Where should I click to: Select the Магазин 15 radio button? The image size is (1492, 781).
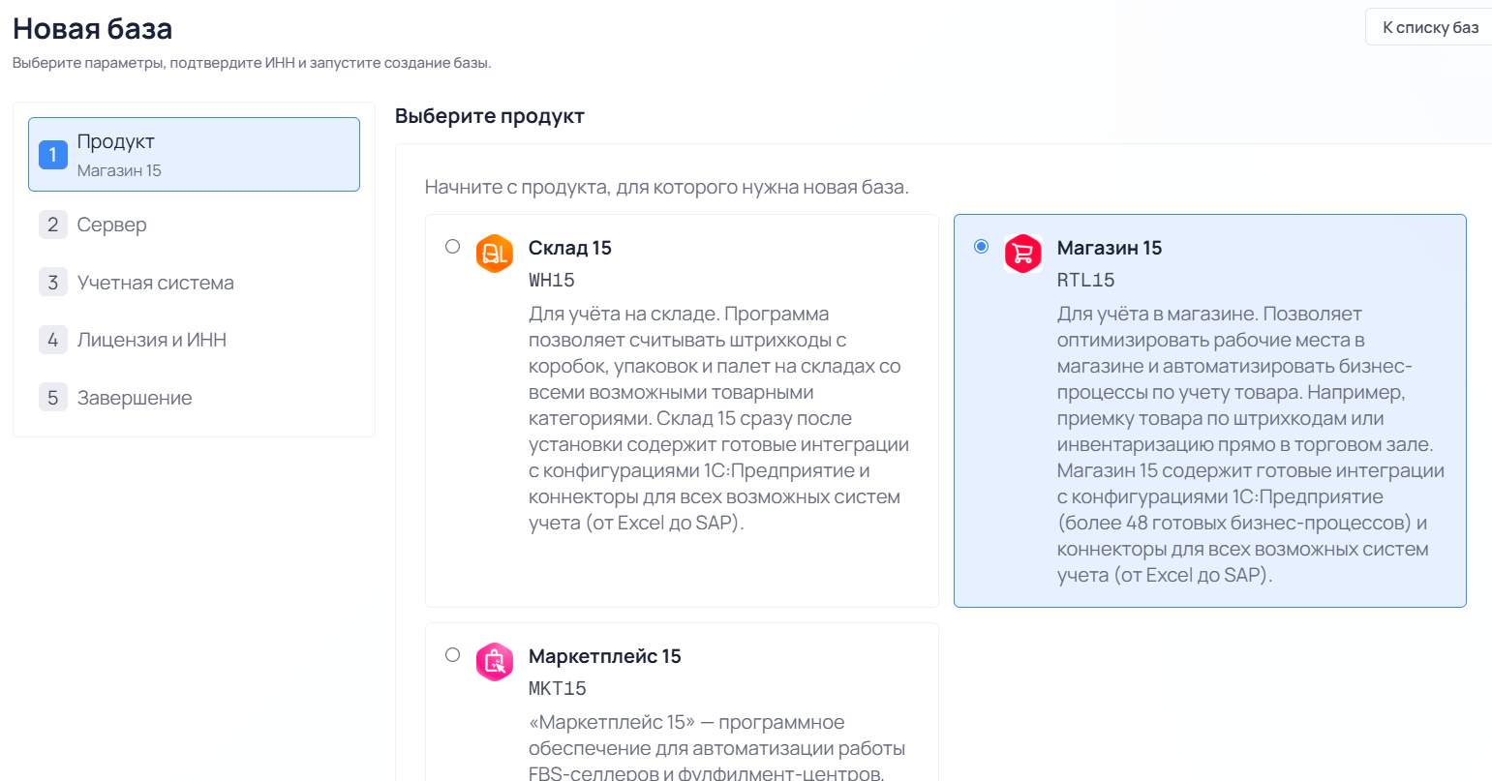point(981,247)
